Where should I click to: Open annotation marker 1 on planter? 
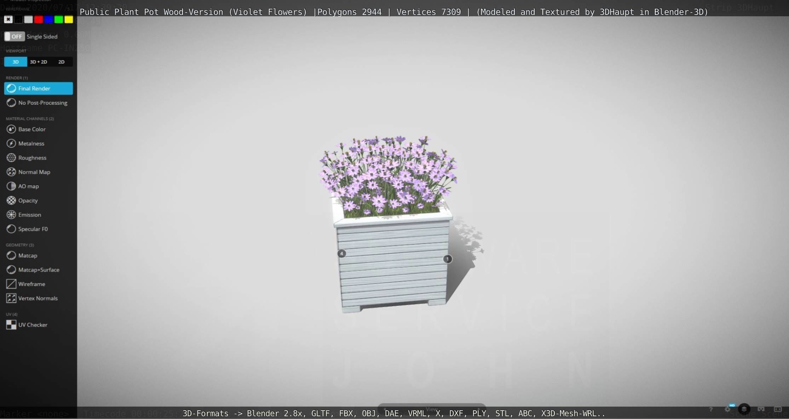[448, 259]
